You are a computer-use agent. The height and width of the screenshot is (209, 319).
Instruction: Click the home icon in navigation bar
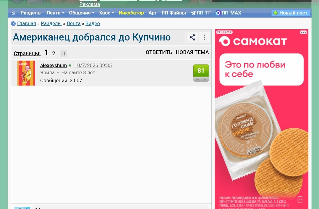13,13
